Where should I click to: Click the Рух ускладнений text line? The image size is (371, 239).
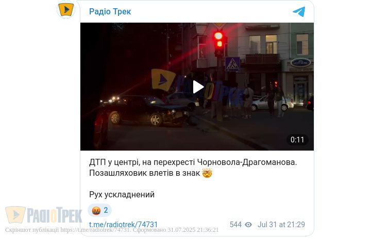(x=122, y=194)
